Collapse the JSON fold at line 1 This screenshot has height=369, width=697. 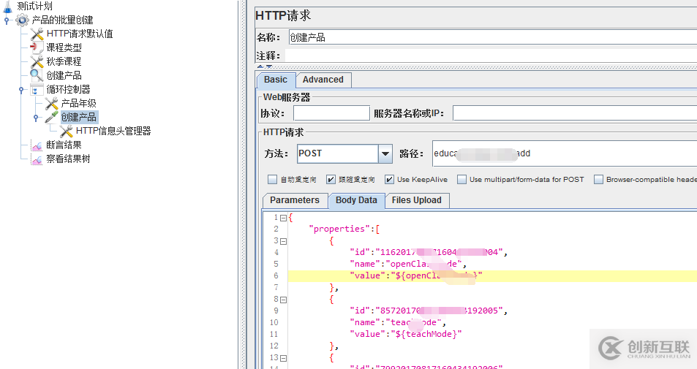click(x=283, y=218)
